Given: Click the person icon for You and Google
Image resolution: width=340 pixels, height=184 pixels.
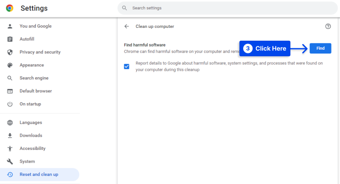Looking at the screenshot, I should [x=10, y=26].
